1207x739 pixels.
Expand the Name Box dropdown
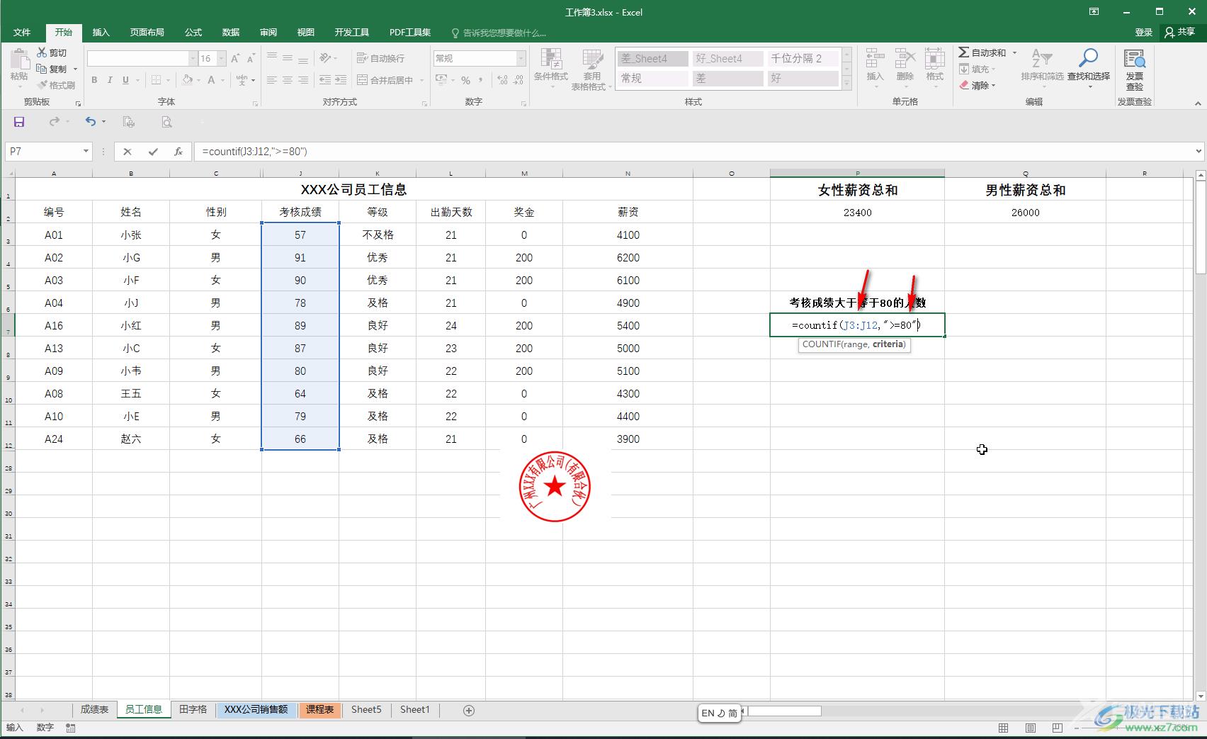[x=86, y=151]
